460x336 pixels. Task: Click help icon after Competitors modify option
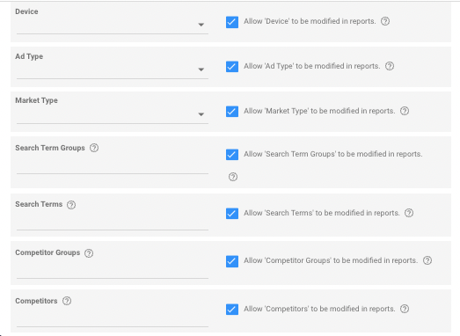tap(405, 309)
